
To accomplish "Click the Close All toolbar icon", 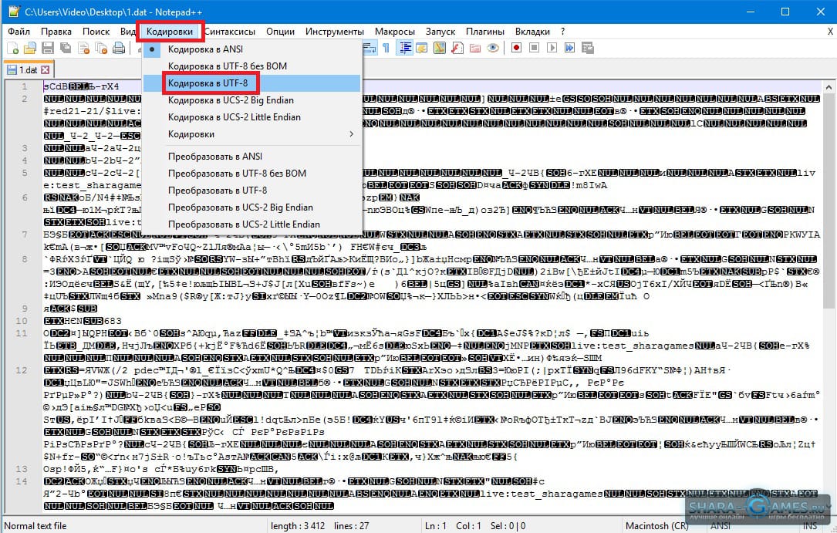I will pyautogui.click(x=101, y=48).
